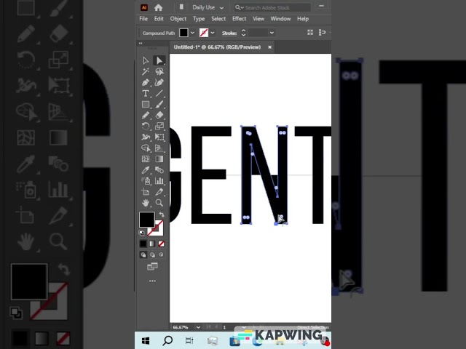Image resolution: width=466 pixels, height=349 pixels.
Task: Enable Draw Normal mode
Action: (x=143, y=254)
